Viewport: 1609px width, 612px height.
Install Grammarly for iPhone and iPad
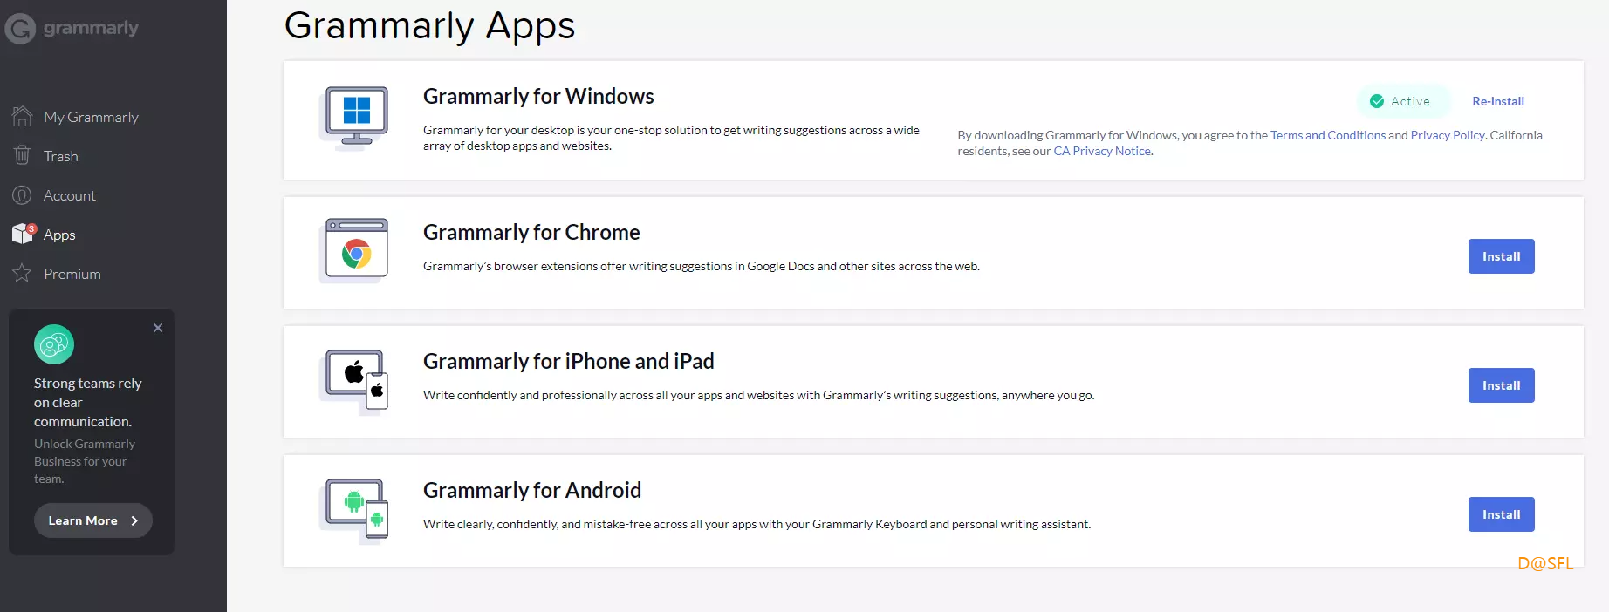[x=1501, y=385]
